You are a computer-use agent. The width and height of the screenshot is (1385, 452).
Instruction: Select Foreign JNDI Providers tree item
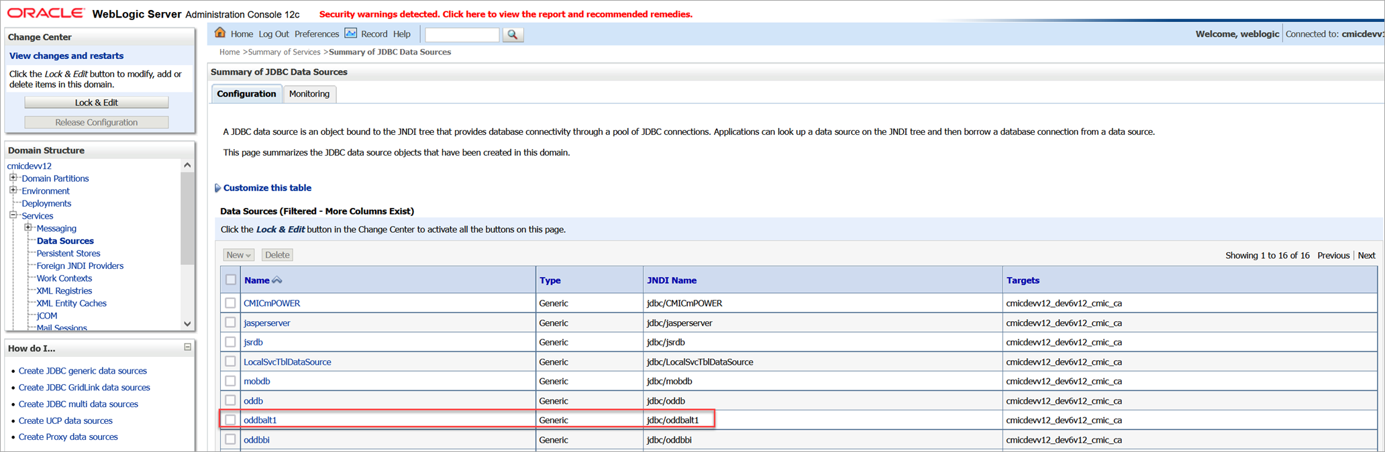tap(80, 266)
